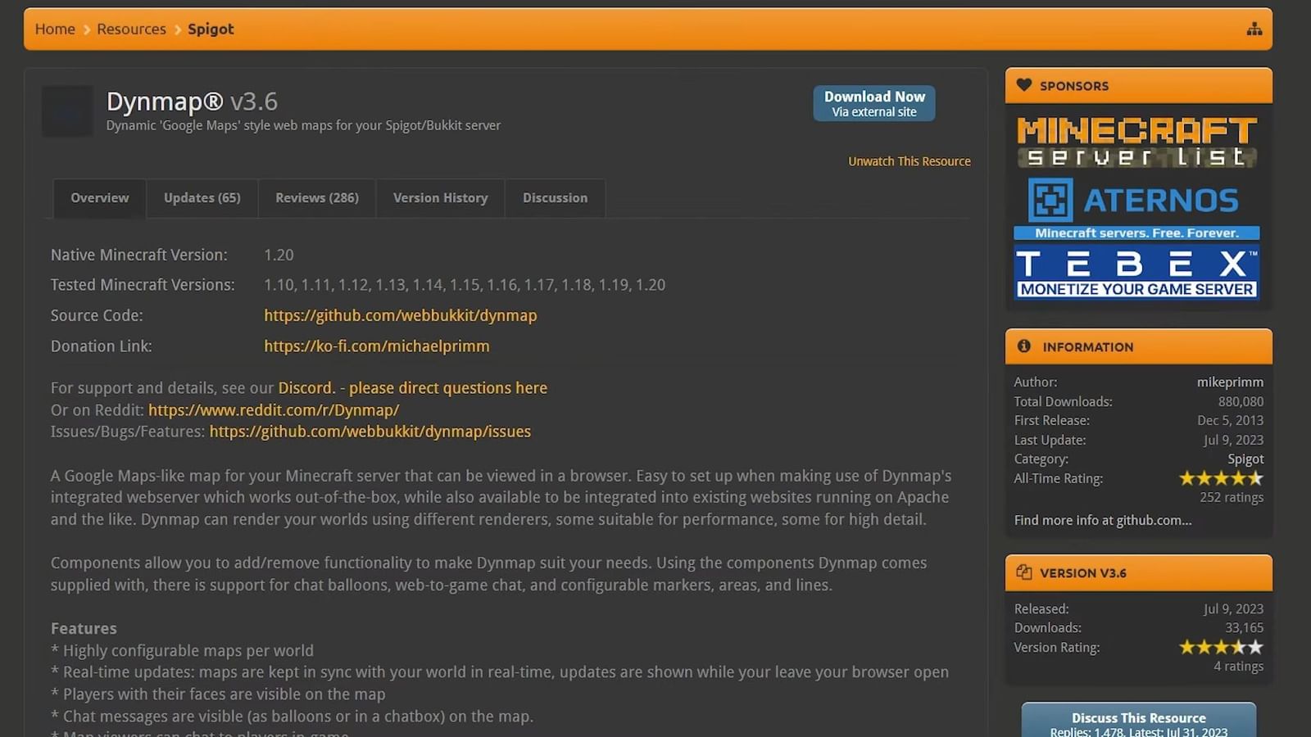This screenshot has width=1311, height=737.
Task: Click the pages icon beside Version v3.6
Action: coord(1023,572)
